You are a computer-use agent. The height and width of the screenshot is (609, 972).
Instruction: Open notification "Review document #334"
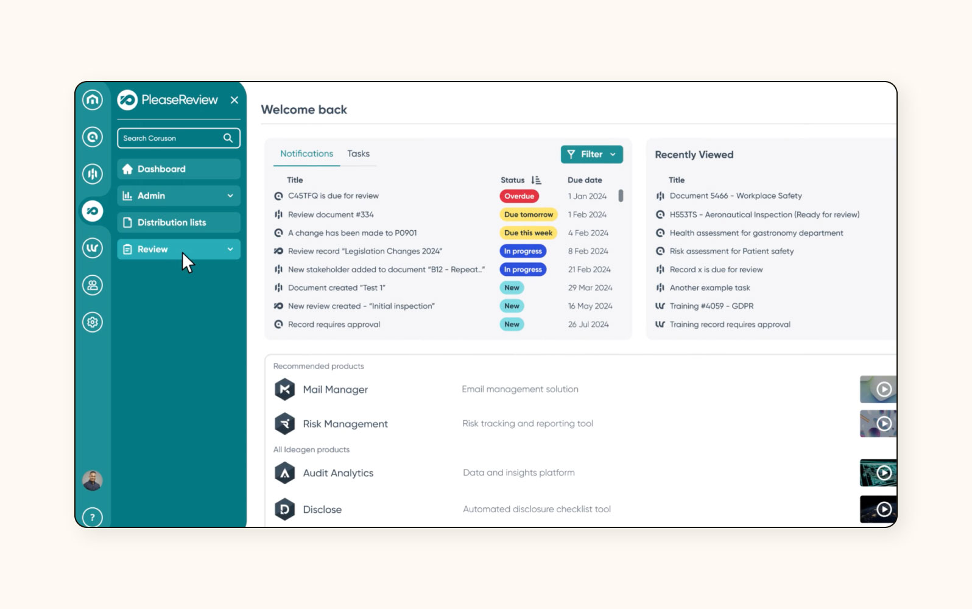pos(331,214)
